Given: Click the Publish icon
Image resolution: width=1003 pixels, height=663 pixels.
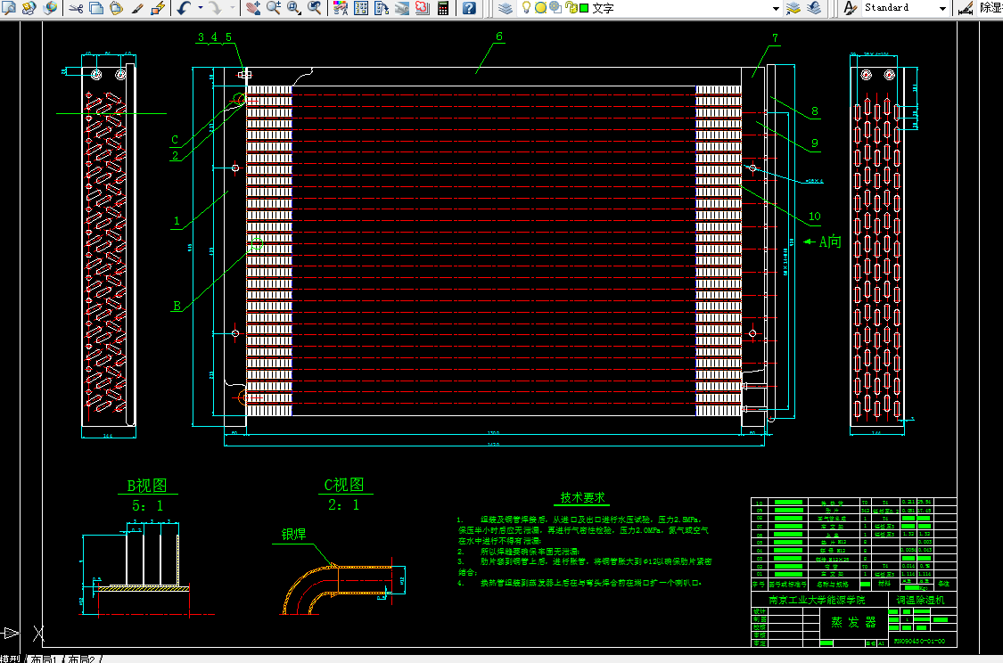Looking at the screenshot, I should pyautogui.click(x=29, y=8).
